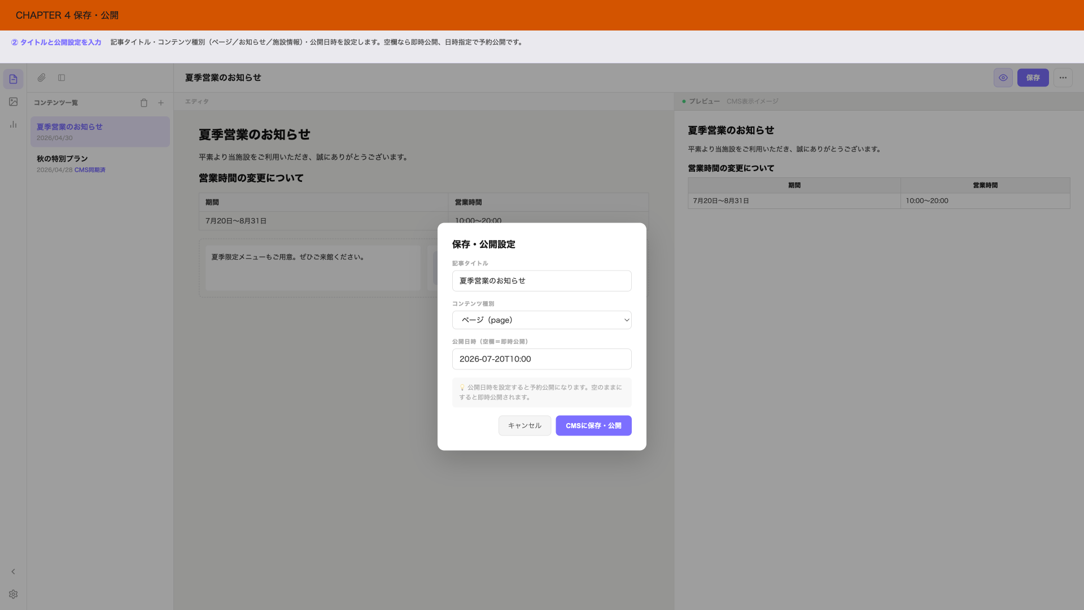The width and height of the screenshot is (1084, 610).
Task: Click the CMS表示イメージ label
Action: 752,102
